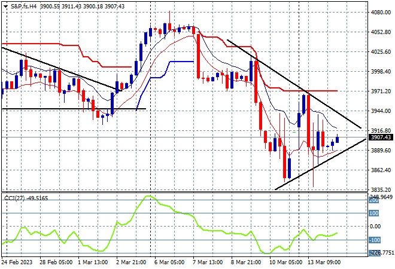This screenshot has height=269, width=395.
Task: Select the rising black trendline at lower right
Action: 320,164
